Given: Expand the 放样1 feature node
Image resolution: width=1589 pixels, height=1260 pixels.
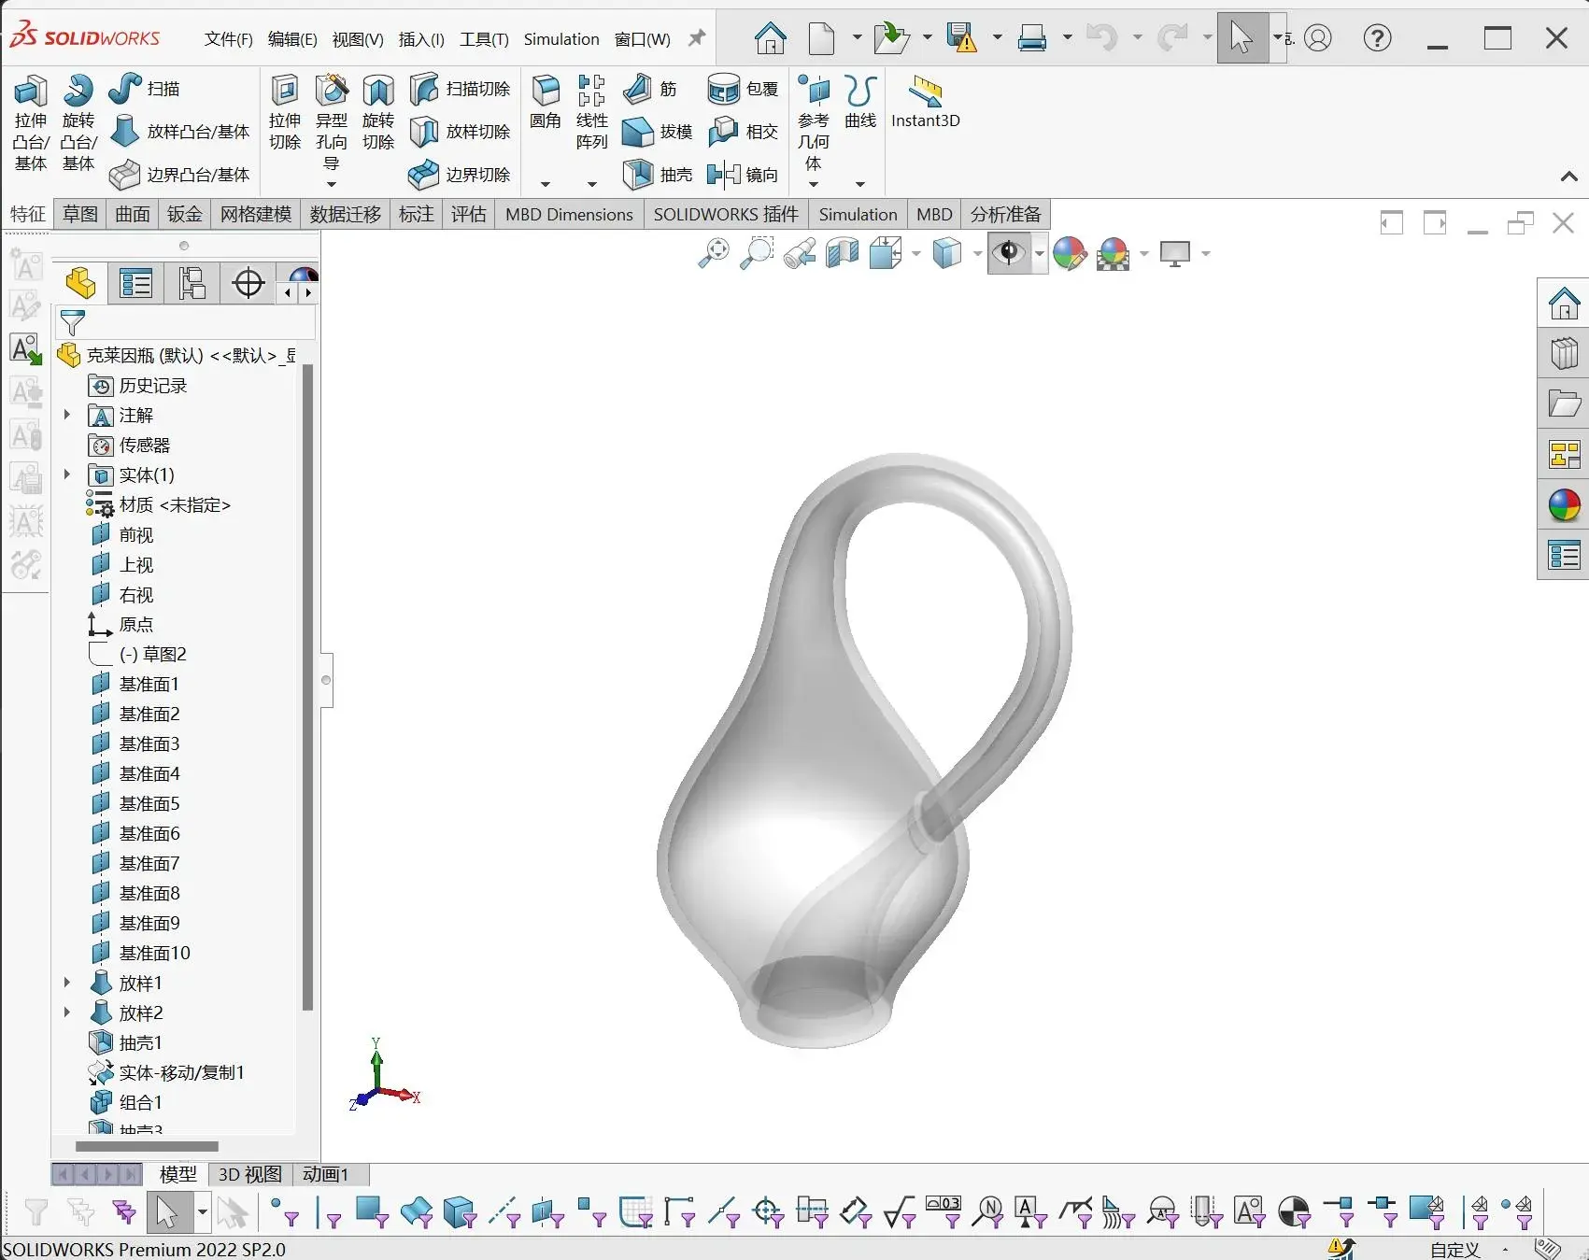Looking at the screenshot, I should coord(67,983).
